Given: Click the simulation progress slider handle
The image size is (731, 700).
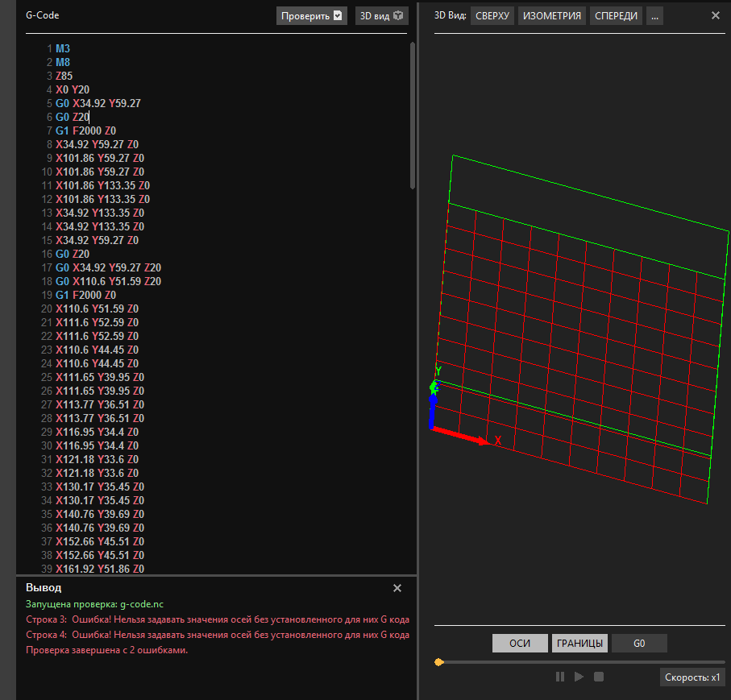Looking at the screenshot, I should point(438,662).
